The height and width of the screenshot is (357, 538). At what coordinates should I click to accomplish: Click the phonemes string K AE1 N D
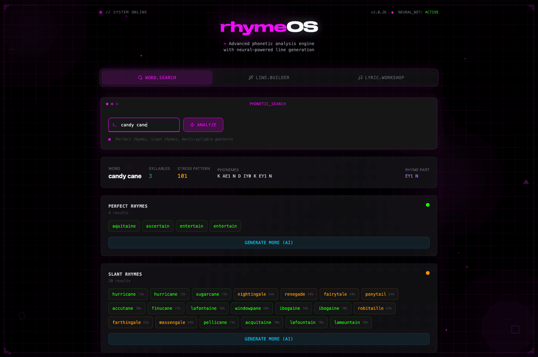(x=244, y=176)
